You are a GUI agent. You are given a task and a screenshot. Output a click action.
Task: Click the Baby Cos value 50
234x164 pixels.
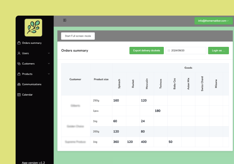coord(170,142)
